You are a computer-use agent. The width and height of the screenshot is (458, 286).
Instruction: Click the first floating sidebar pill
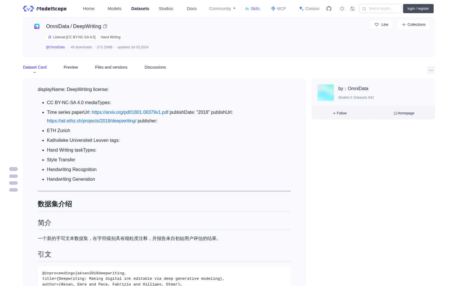13,169
